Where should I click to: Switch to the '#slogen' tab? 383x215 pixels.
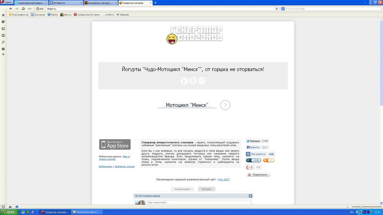click(206, 189)
